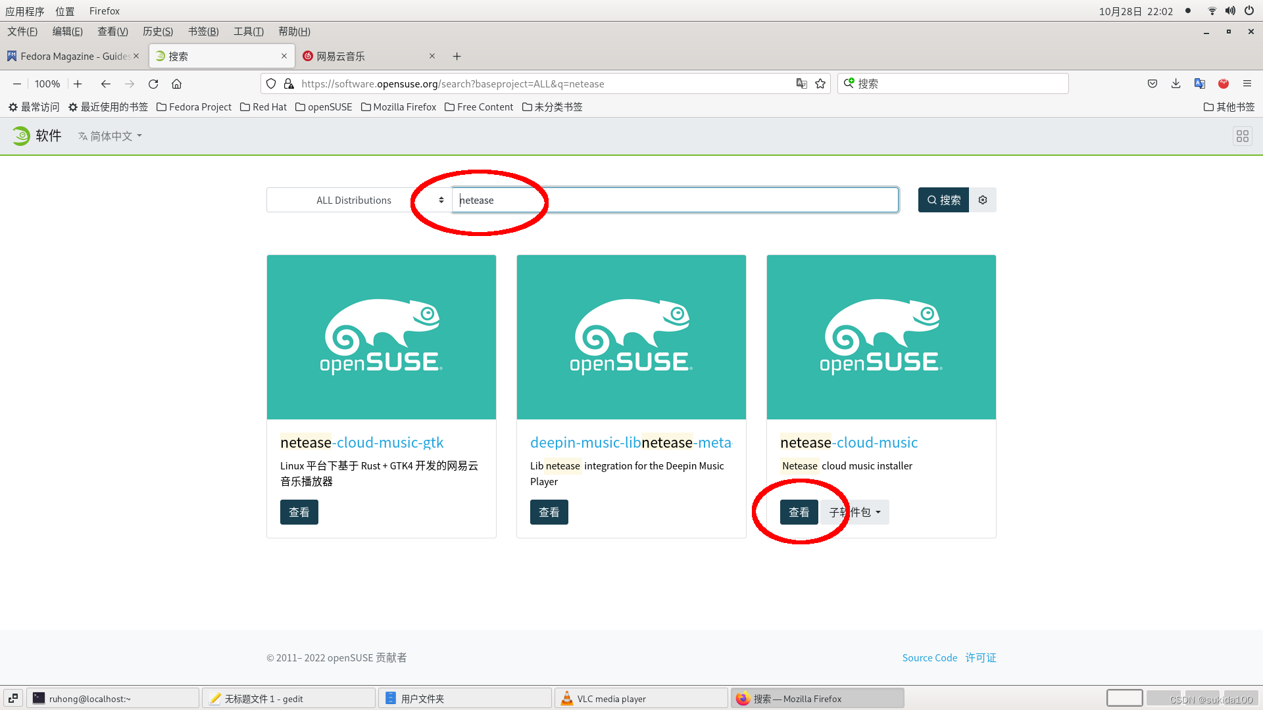Translate this page icon in URL bar
The image size is (1263, 710).
[x=801, y=83]
